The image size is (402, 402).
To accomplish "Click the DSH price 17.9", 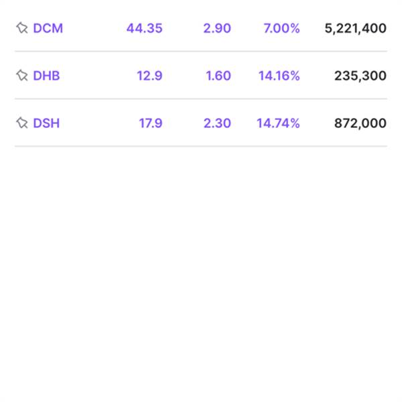I will (x=150, y=123).
